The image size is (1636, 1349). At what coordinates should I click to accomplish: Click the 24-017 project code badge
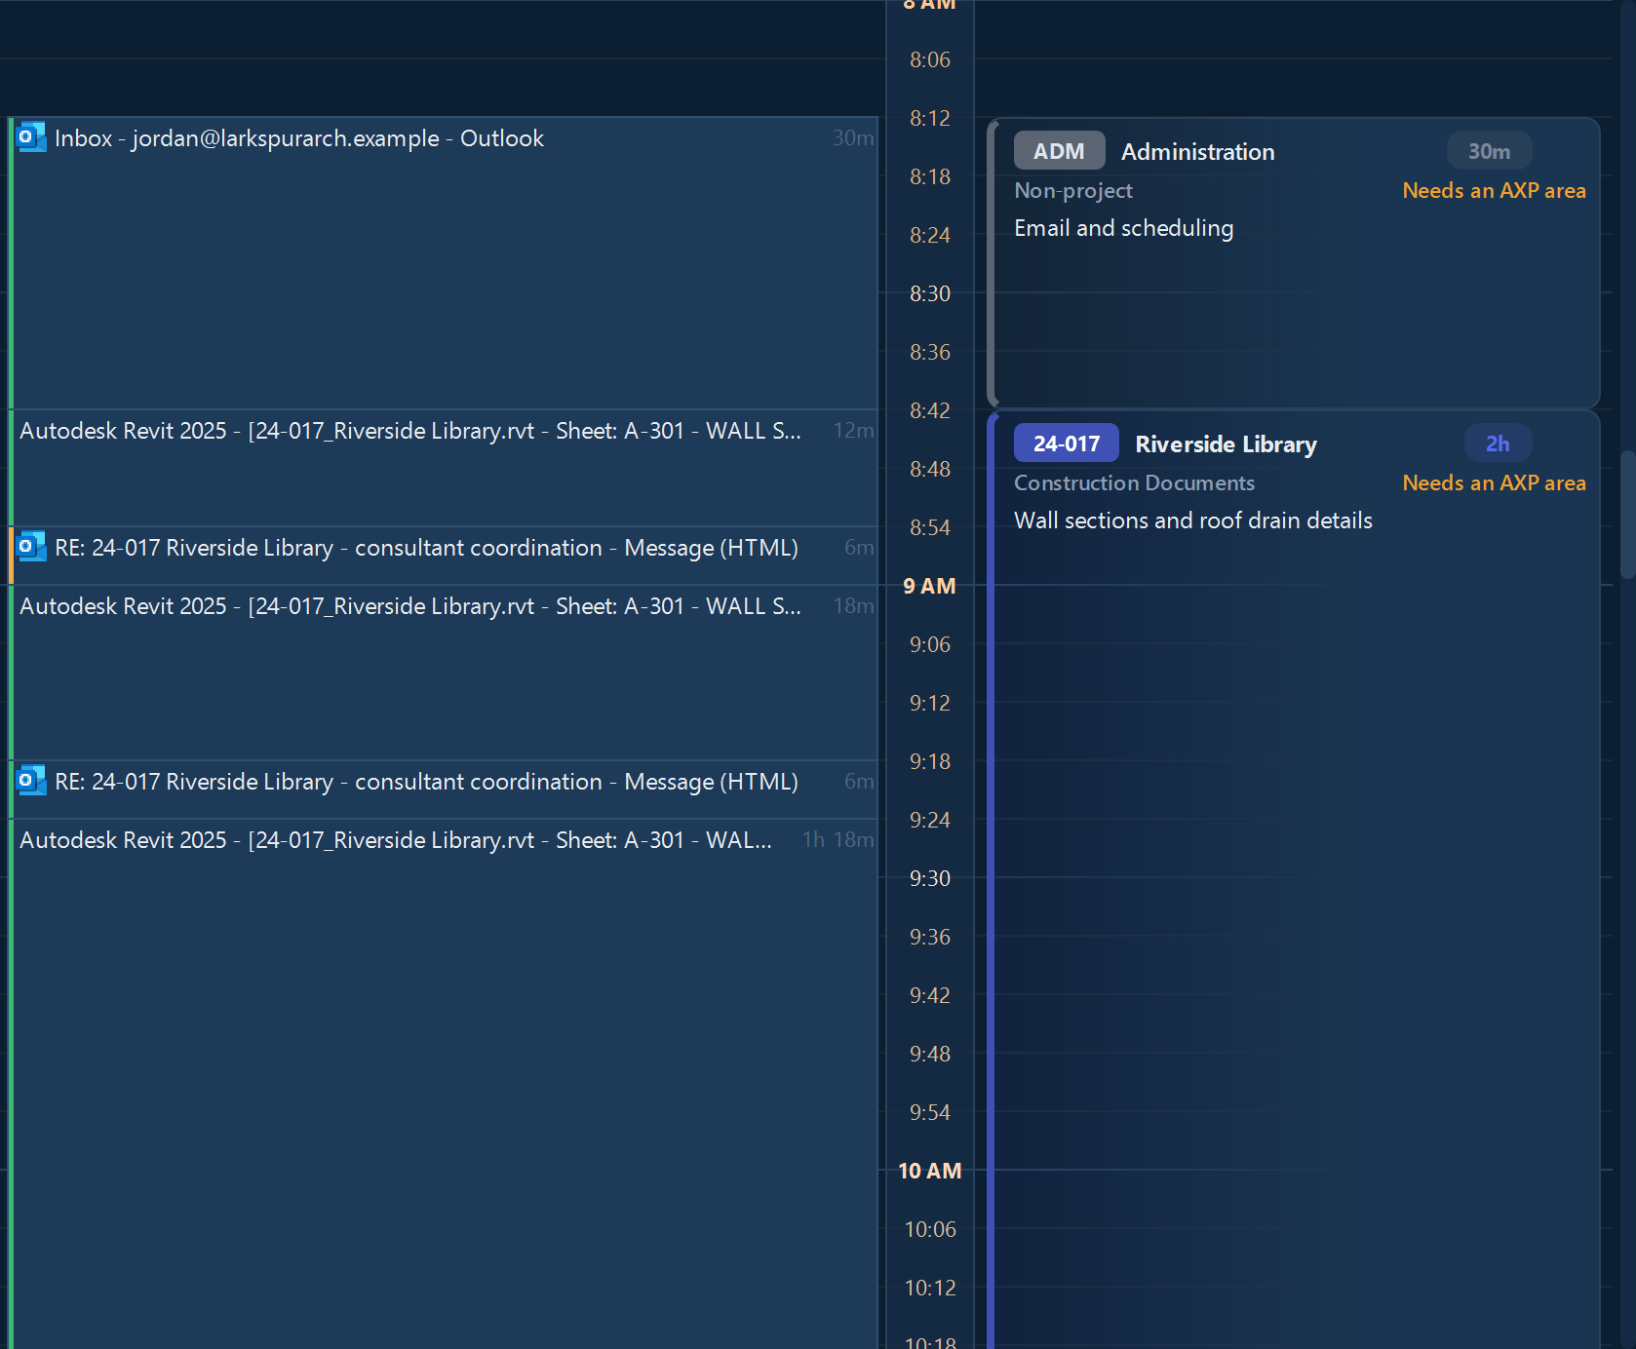tap(1066, 443)
